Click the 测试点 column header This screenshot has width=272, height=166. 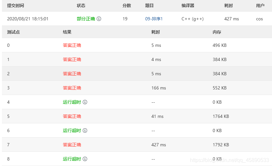click(x=13, y=32)
